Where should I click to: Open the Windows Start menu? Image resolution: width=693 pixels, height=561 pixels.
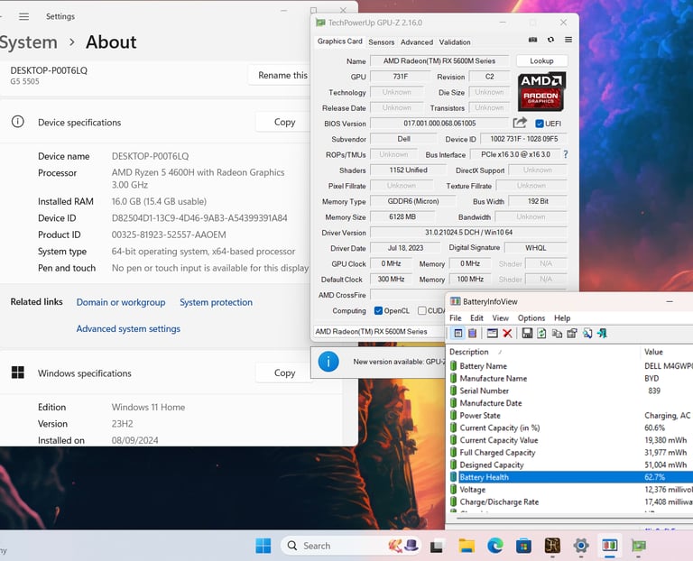point(263,546)
